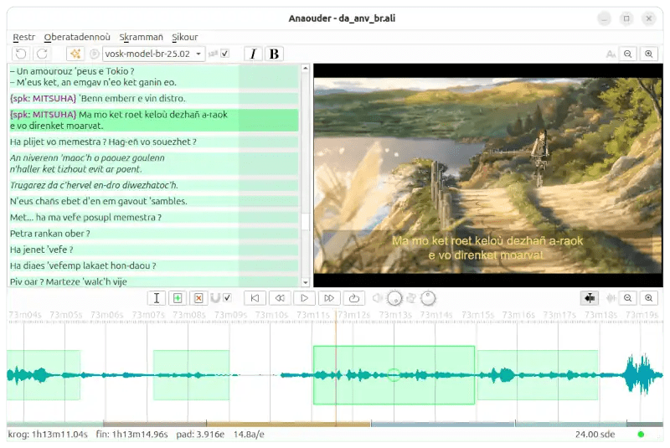Open the Skrammañ menu

[x=141, y=37]
